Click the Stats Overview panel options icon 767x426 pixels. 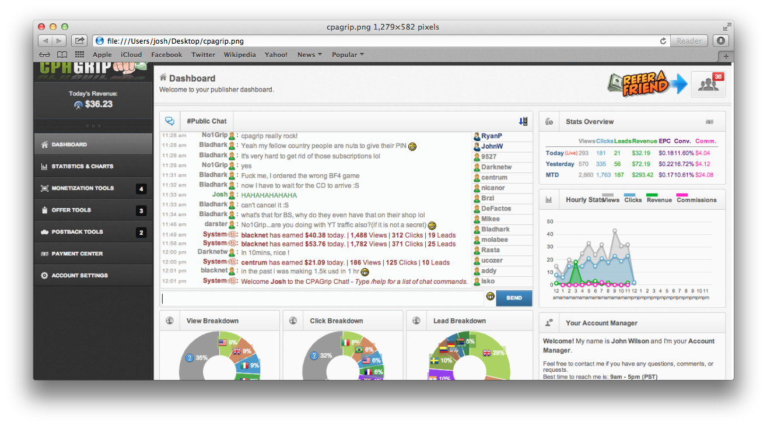click(709, 122)
